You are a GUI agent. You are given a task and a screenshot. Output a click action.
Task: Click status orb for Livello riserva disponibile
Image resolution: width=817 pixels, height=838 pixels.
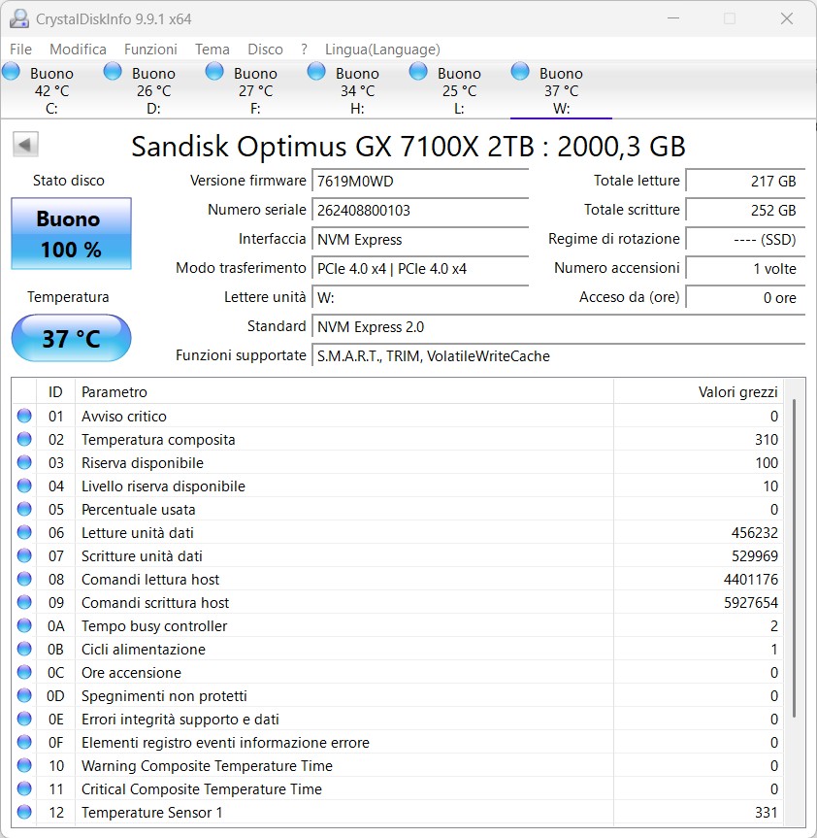click(x=24, y=486)
